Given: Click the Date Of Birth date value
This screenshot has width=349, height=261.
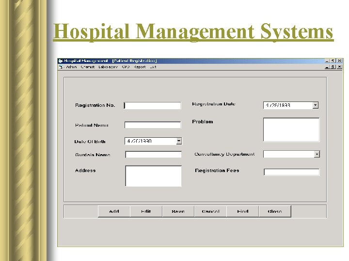Looking at the screenshot, I should (x=139, y=141).
